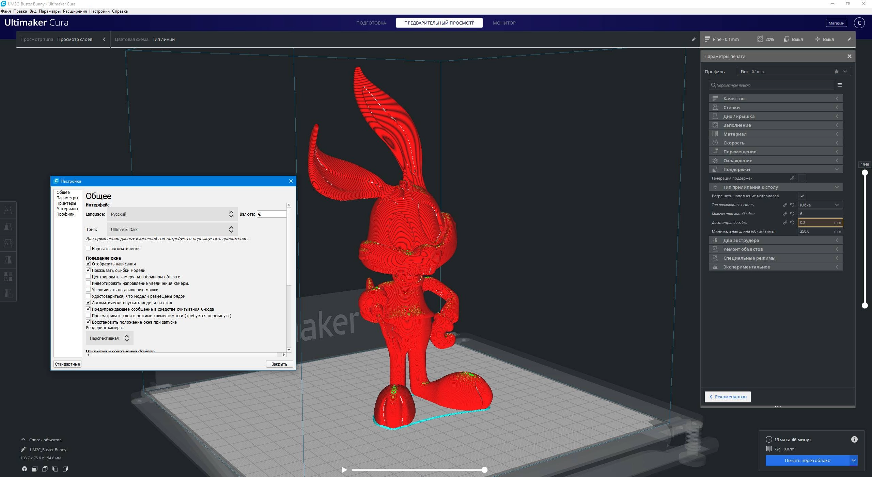Click link icon beside Тип прилипания к столу setting
Screen dimensions: 872x477
click(785, 205)
